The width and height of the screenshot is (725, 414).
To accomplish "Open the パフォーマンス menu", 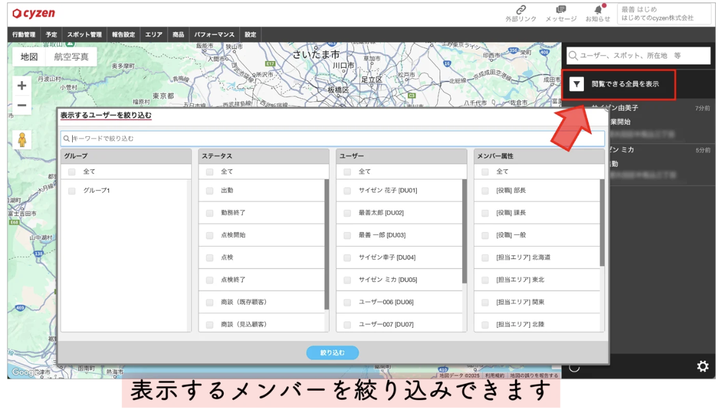I will click(214, 35).
